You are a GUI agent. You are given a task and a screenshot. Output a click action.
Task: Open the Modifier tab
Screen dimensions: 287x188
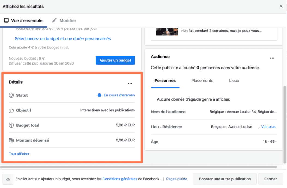tap(64, 20)
